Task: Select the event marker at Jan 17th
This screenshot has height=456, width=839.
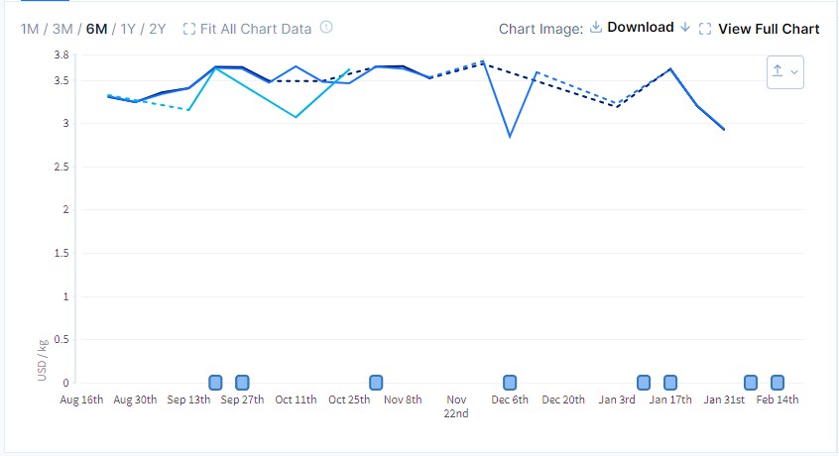Action: [670, 383]
